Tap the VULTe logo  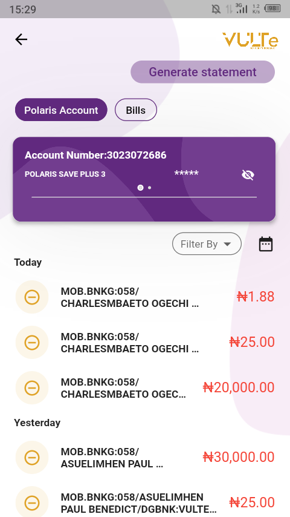coord(250,41)
